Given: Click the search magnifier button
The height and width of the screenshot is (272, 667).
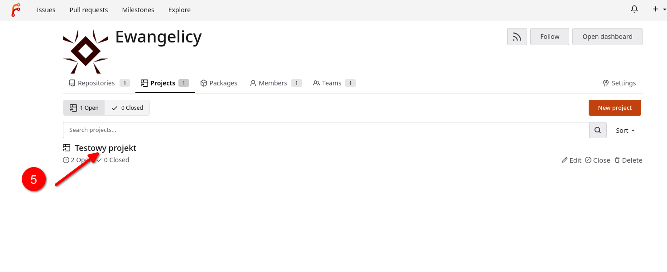Looking at the screenshot, I should click(597, 130).
